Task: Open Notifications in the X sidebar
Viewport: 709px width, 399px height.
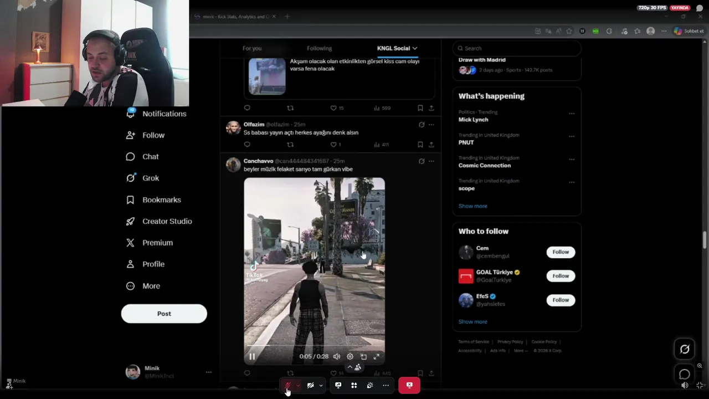Action: (x=157, y=114)
